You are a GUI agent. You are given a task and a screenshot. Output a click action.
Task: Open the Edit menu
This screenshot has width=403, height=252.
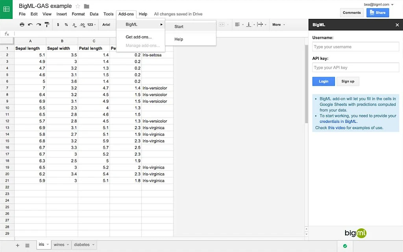(34, 14)
